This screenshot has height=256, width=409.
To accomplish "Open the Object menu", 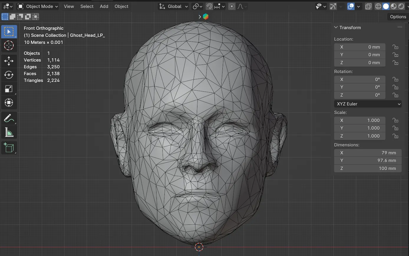I will pyautogui.click(x=121, y=6).
